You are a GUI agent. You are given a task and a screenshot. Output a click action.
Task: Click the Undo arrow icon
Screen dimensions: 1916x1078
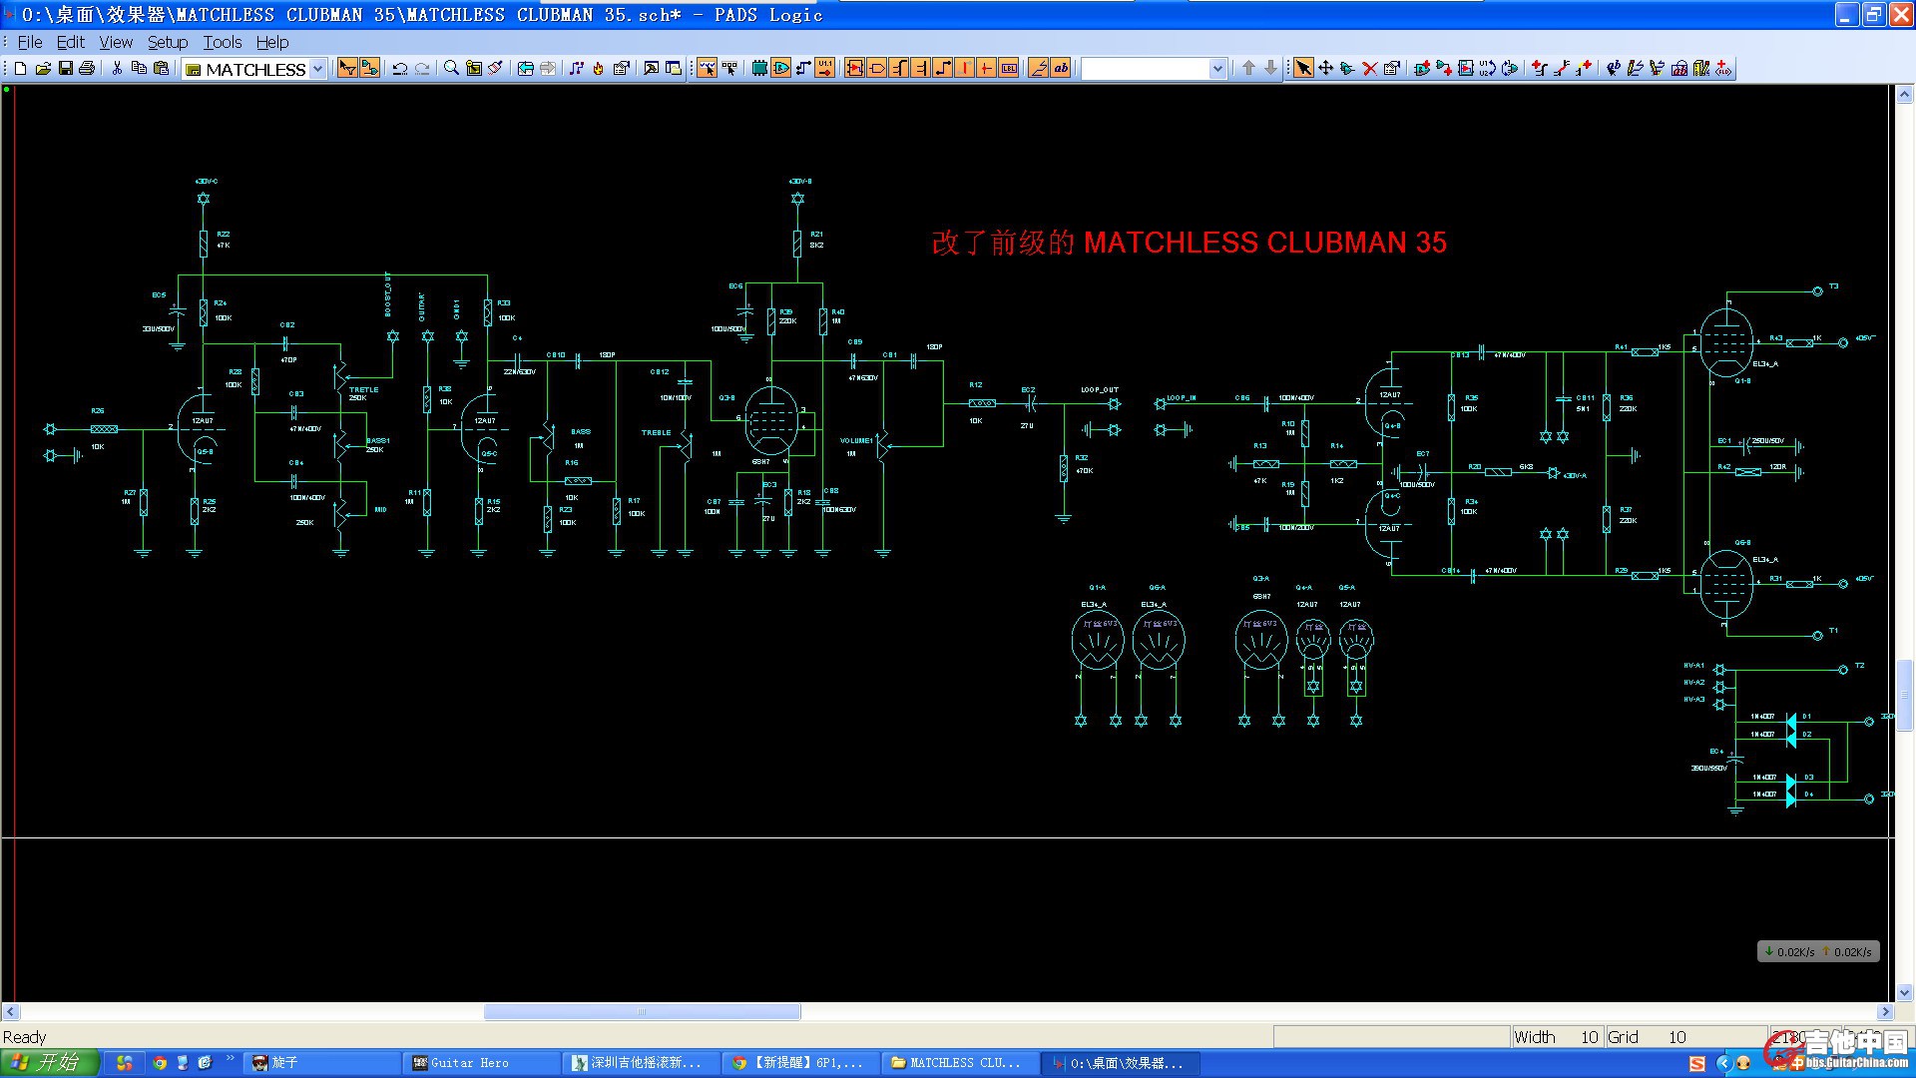[x=399, y=68]
